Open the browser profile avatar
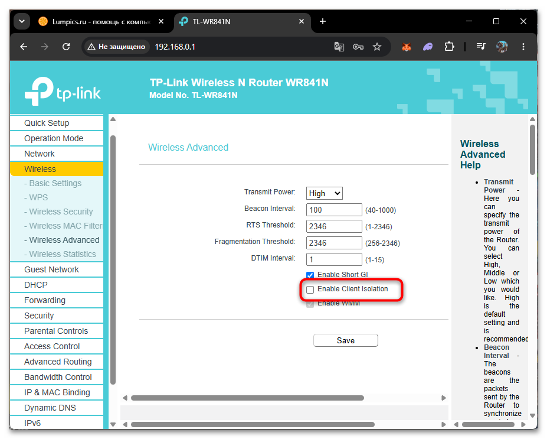This screenshot has height=439, width=547. pos(502,47)
